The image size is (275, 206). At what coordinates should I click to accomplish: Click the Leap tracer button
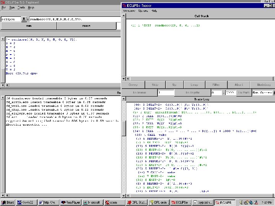194,85
